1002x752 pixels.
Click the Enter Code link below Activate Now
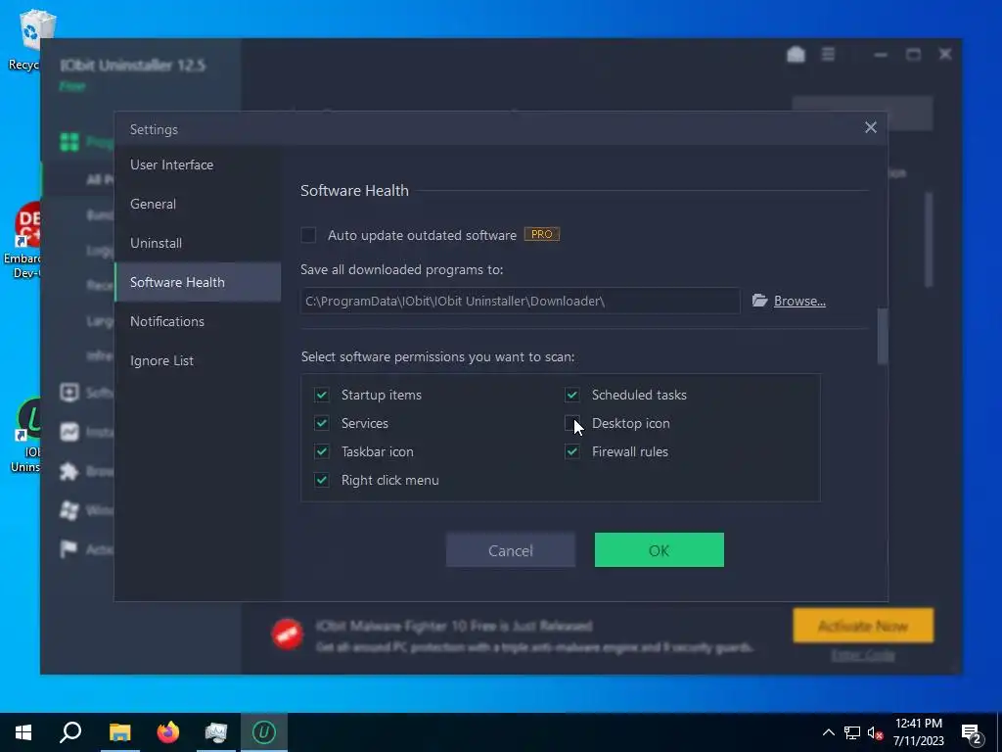[x=863, y=655]
